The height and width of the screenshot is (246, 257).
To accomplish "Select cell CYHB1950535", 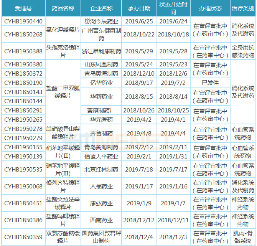I will point(23,169).
